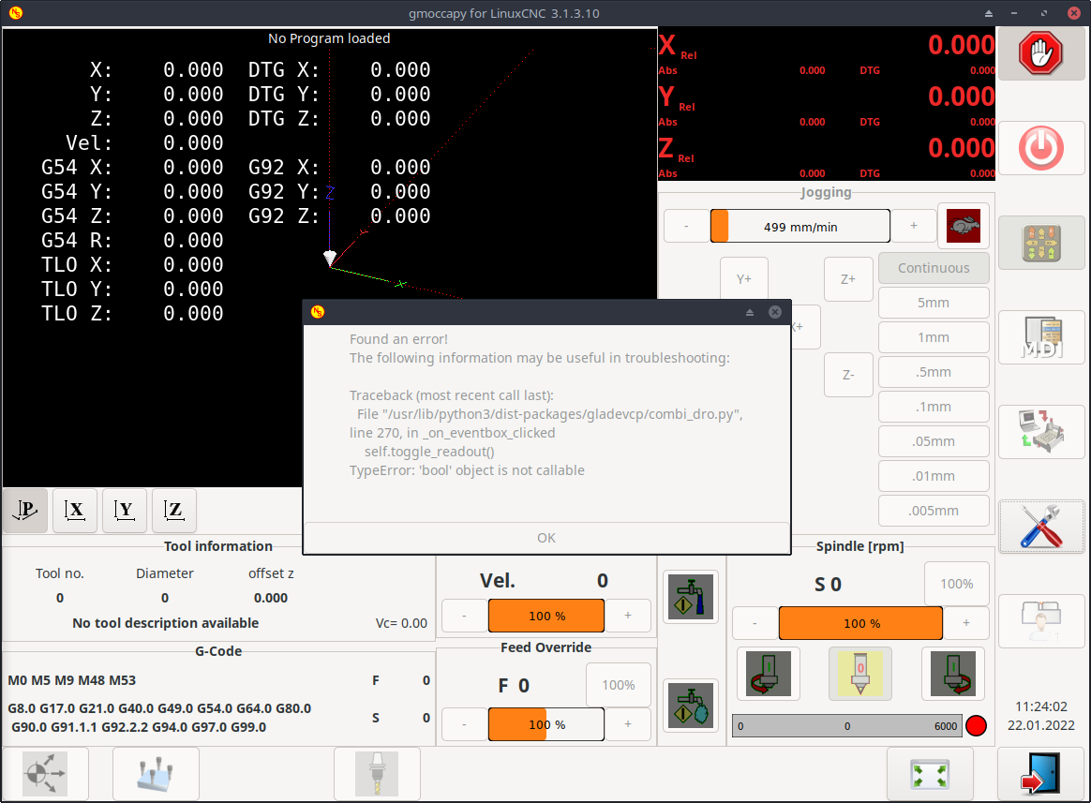
Task: Click the Z axis DRO readout
Action: click(827, 156)
